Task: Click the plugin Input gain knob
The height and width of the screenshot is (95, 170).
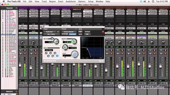Action: pos(56,41)
